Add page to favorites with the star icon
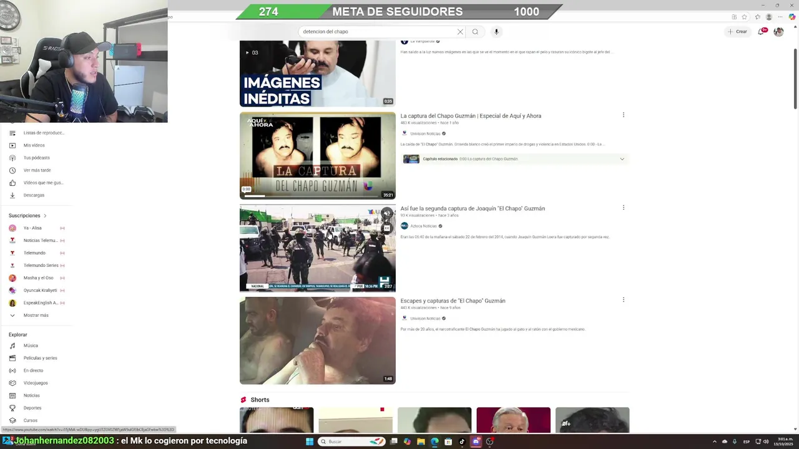799x449 pixels. pos(744,17)
